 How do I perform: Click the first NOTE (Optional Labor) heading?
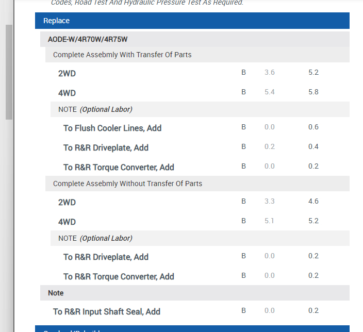pos(95,109)
